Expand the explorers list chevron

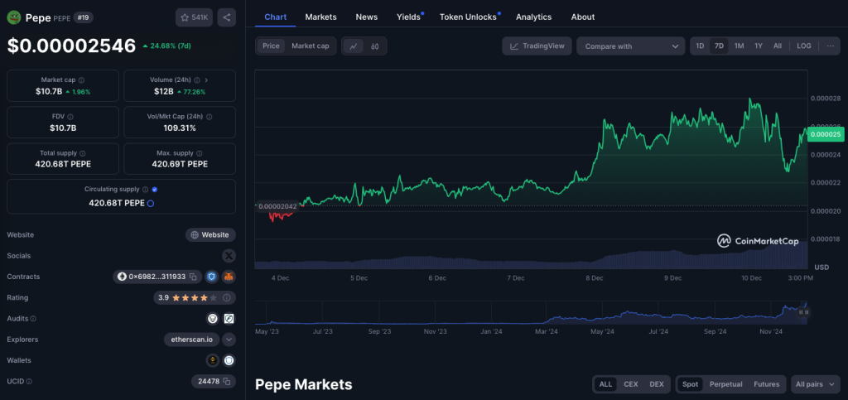click(229, 339)
